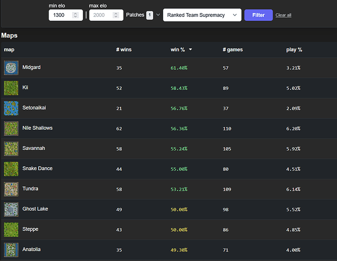Sort by the play % column header
Viewport: 337px width, 261px height.
(x=294, y=50)
